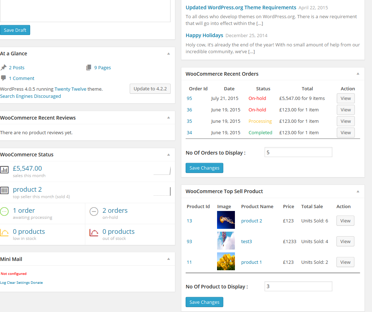Open the yellow tulips product 1 thumbnail
Viewport: 372px width, 312px height.
tap(226, 261)
